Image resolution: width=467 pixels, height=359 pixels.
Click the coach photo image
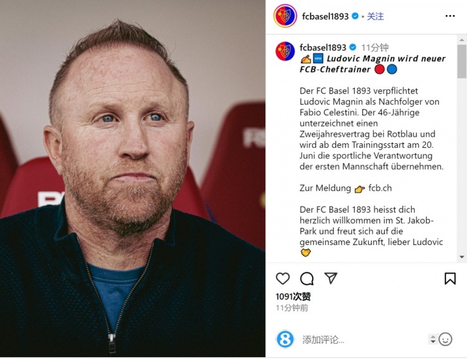133,179
